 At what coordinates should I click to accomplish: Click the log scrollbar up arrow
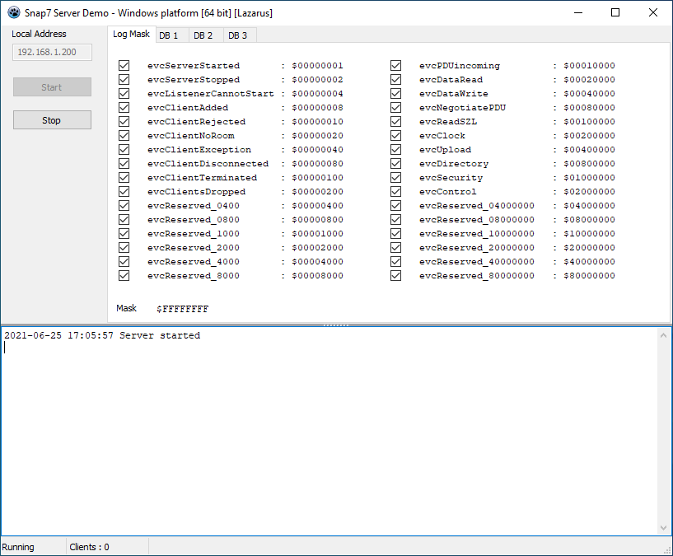(663, 335)
